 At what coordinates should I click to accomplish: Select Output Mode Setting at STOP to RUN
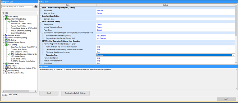click(24, 28)
